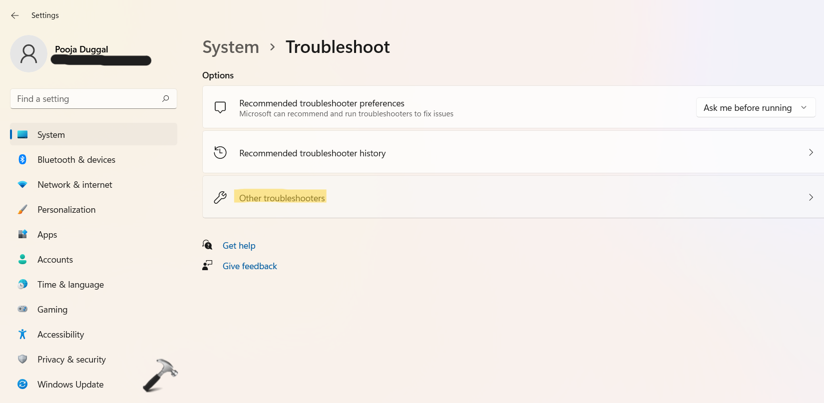The width and height of the screenshot is (824, 403).
Task: Click the troubleshooter history clock icon
Action: click(x=220, y=153)
